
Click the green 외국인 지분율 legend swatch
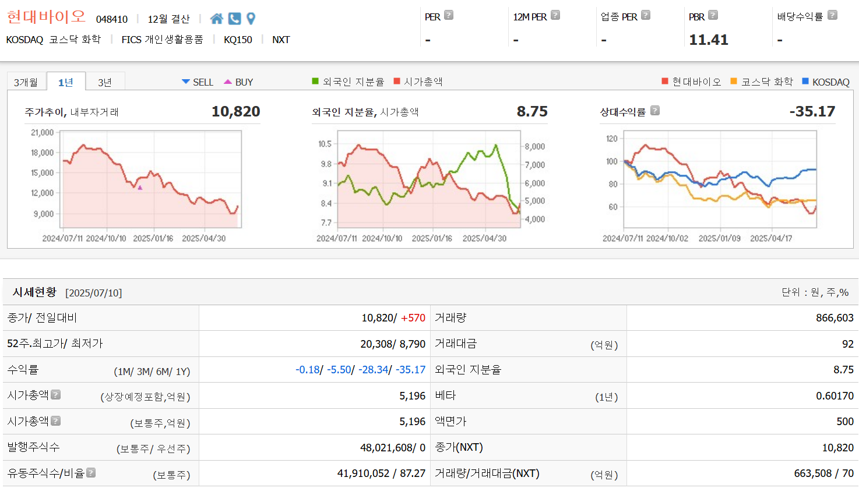tap(315, 81)
